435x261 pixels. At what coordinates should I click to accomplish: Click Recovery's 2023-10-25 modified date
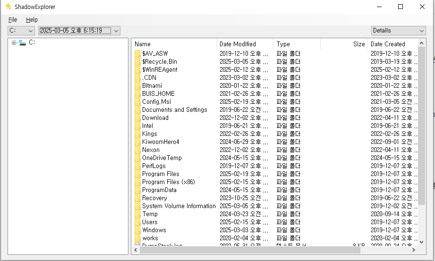pyautogui.click(x=244, y=198)
